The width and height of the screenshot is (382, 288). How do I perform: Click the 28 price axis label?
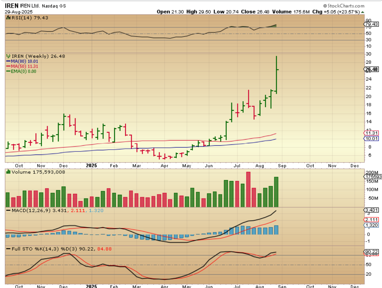[369, 62]
